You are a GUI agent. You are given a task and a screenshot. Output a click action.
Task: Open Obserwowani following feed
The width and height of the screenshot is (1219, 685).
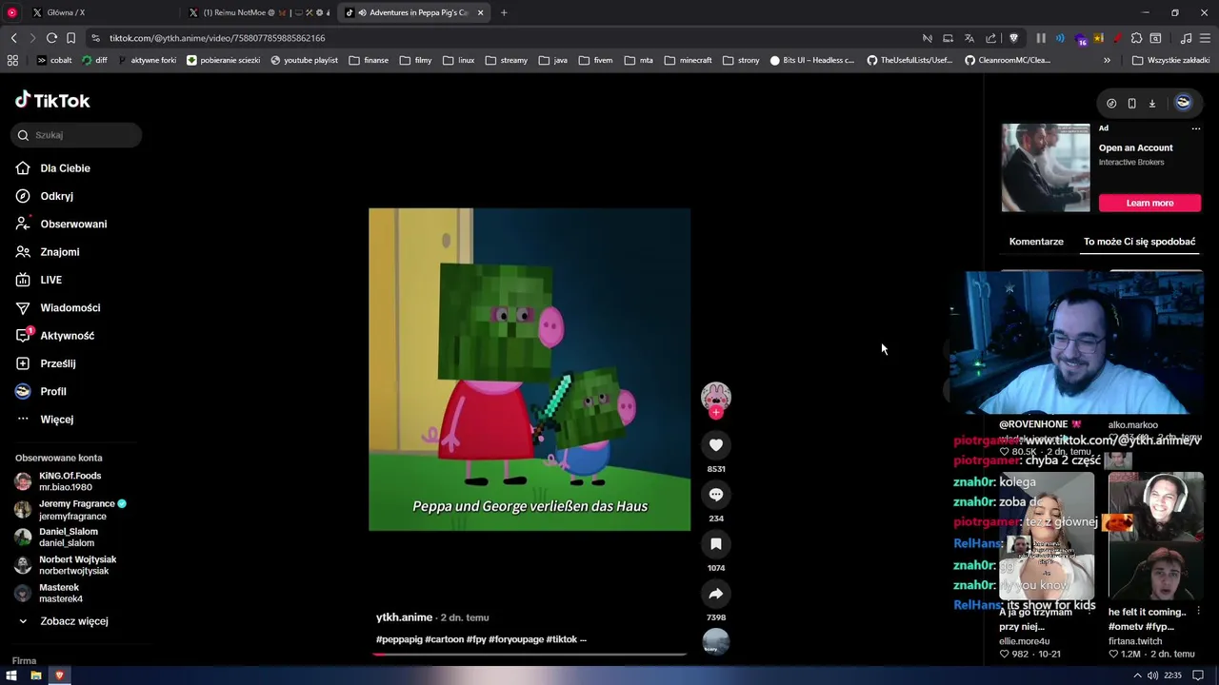pyautogui.click(x=61, y=225)
